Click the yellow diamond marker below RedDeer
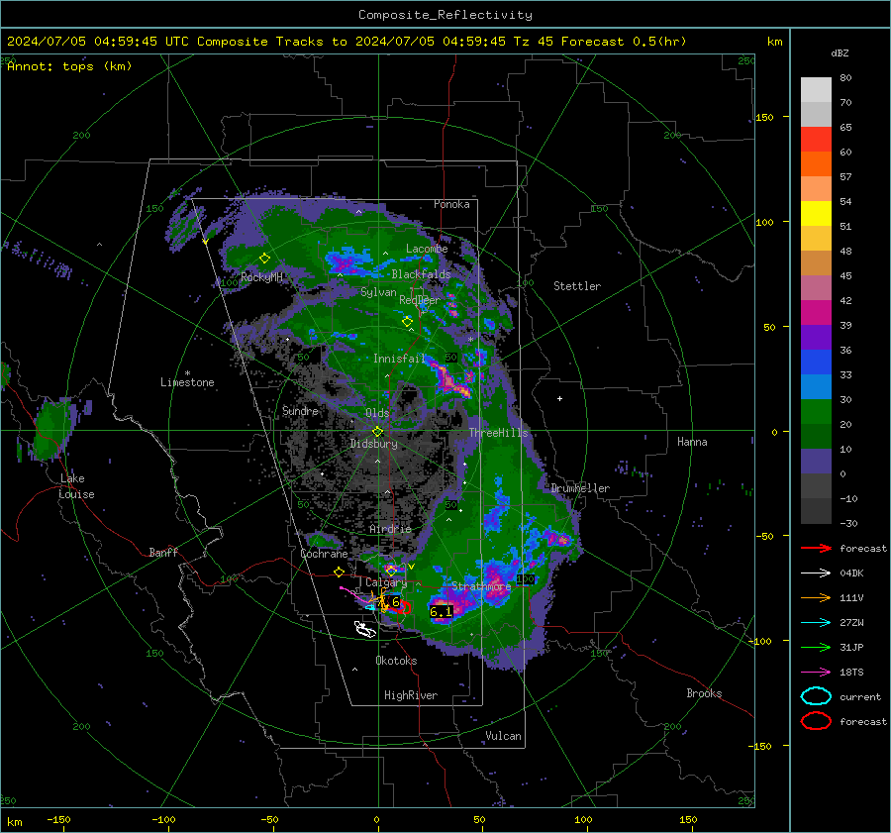This screenshot has width=891, height=833. pyautogui.click(x=408, y=322)
